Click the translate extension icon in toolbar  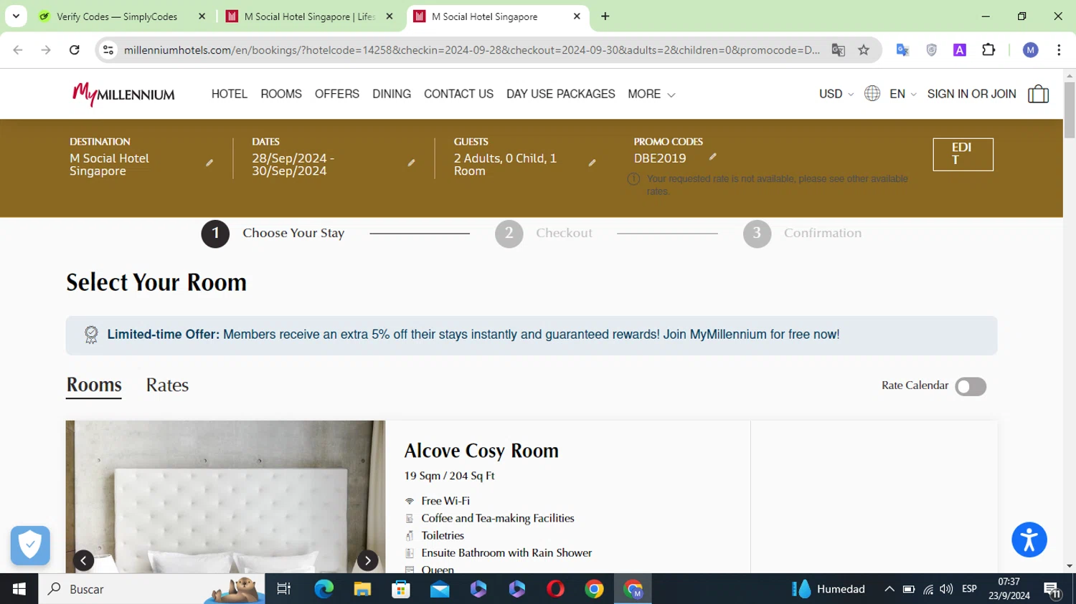tap(902, 50)
